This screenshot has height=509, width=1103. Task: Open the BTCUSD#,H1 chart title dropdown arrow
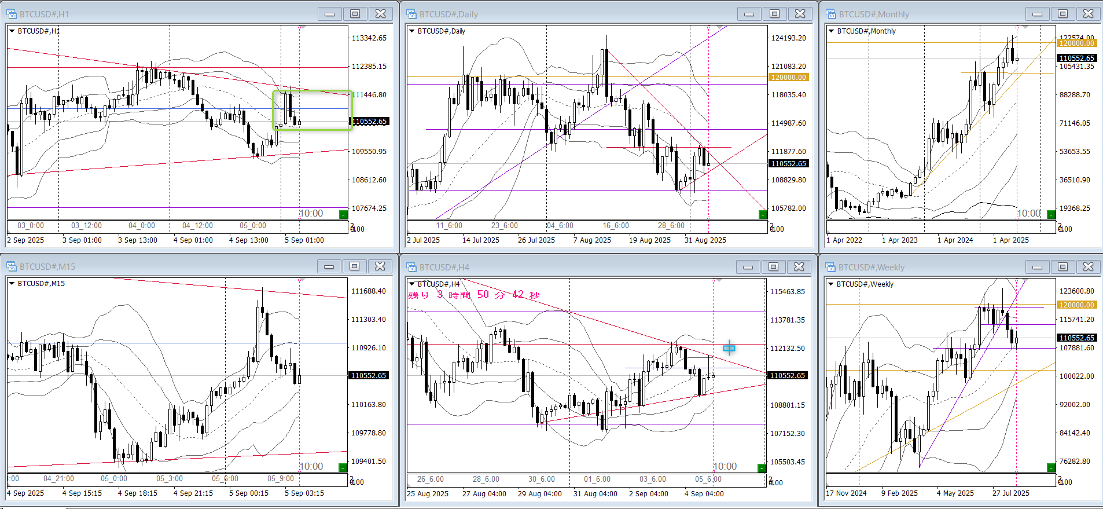pos(12,31)
